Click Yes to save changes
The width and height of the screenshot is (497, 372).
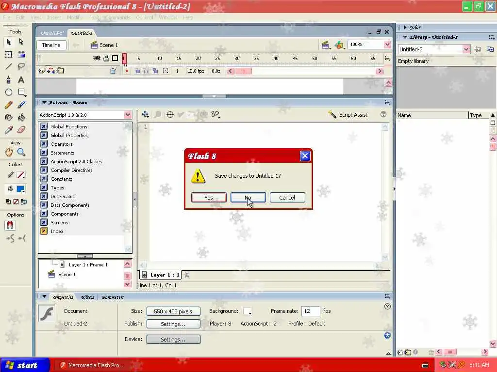click(x=209, y=198)
